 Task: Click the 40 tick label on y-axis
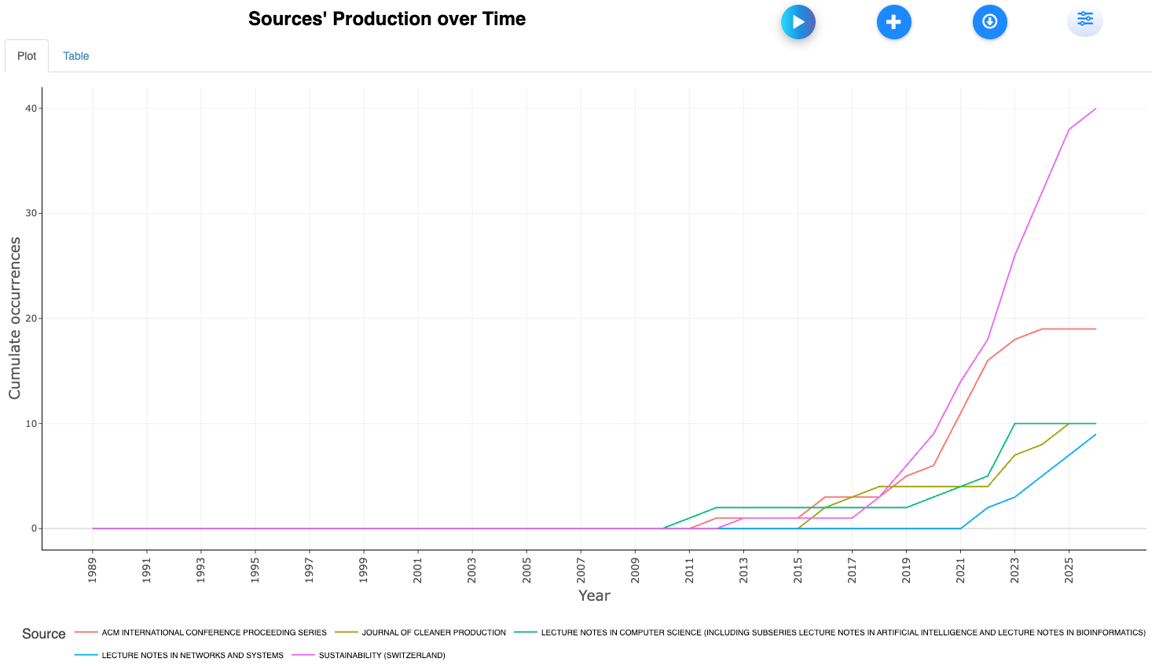click(x=31, y=109)
